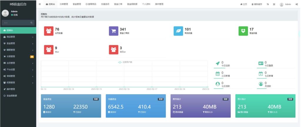Click the red 会员数量 members icon
Image resolution: width=301 pixels, height=127 pixels.
click(x=49, y=31)
